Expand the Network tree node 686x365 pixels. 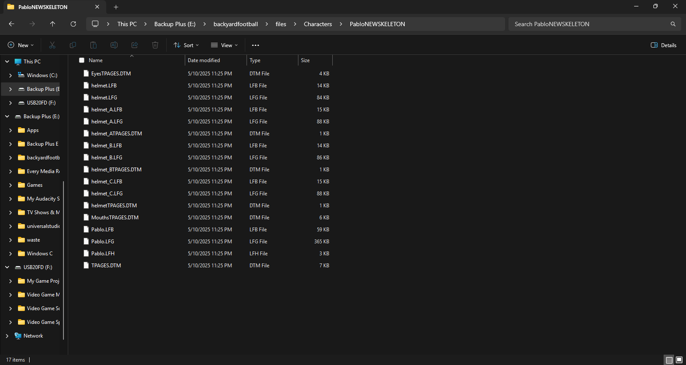coord(7,336)
